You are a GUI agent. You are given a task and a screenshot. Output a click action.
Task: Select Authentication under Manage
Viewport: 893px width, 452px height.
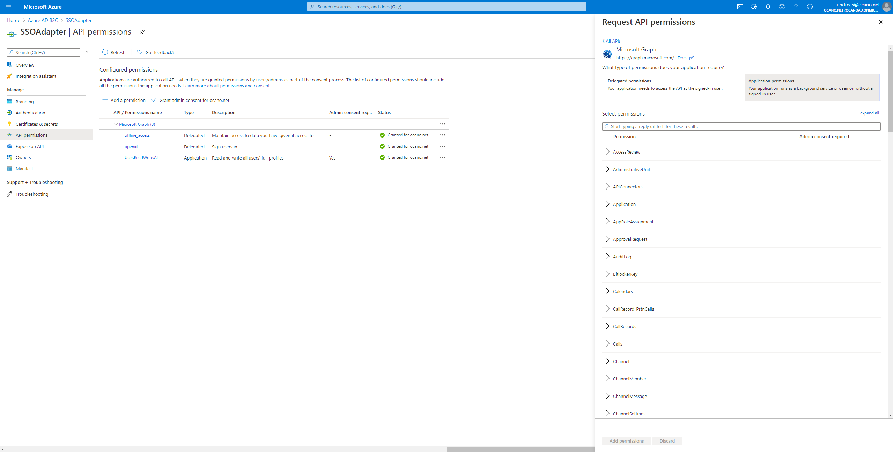[30, 112]
